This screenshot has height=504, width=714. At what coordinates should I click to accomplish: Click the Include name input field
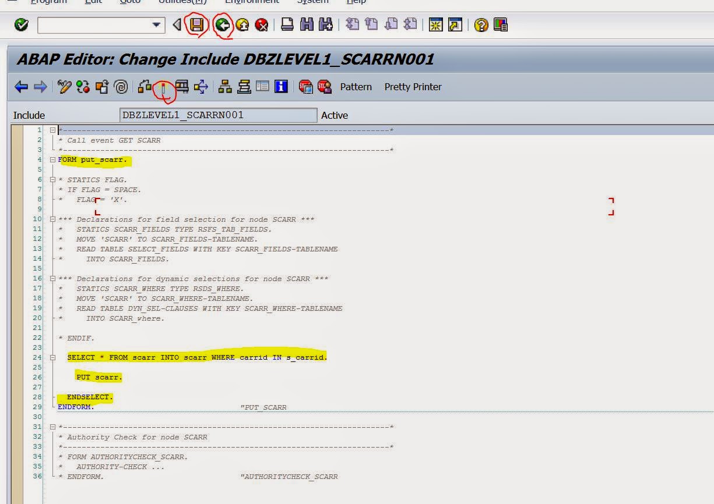click(219, 115)
